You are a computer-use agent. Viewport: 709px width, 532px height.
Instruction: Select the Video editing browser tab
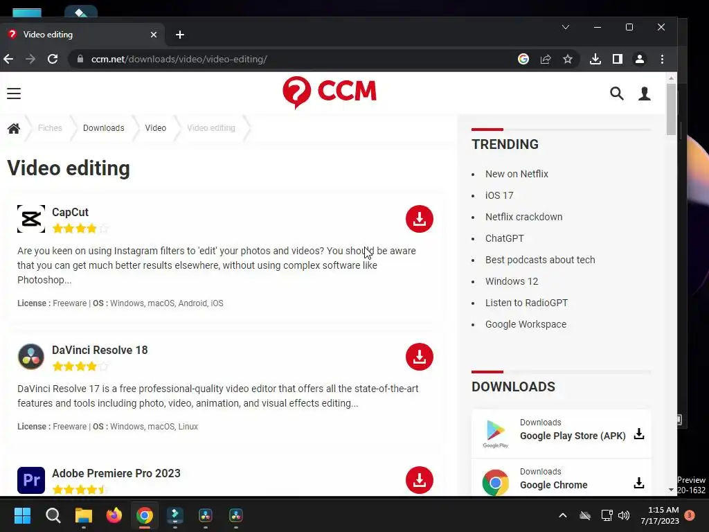coord(82,35)
